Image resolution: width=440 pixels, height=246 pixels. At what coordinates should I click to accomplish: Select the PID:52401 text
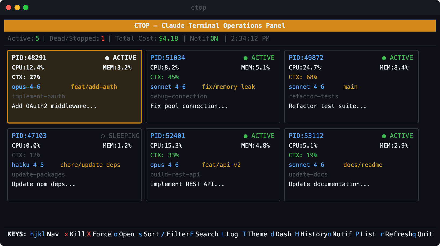[x=168, y=136]
